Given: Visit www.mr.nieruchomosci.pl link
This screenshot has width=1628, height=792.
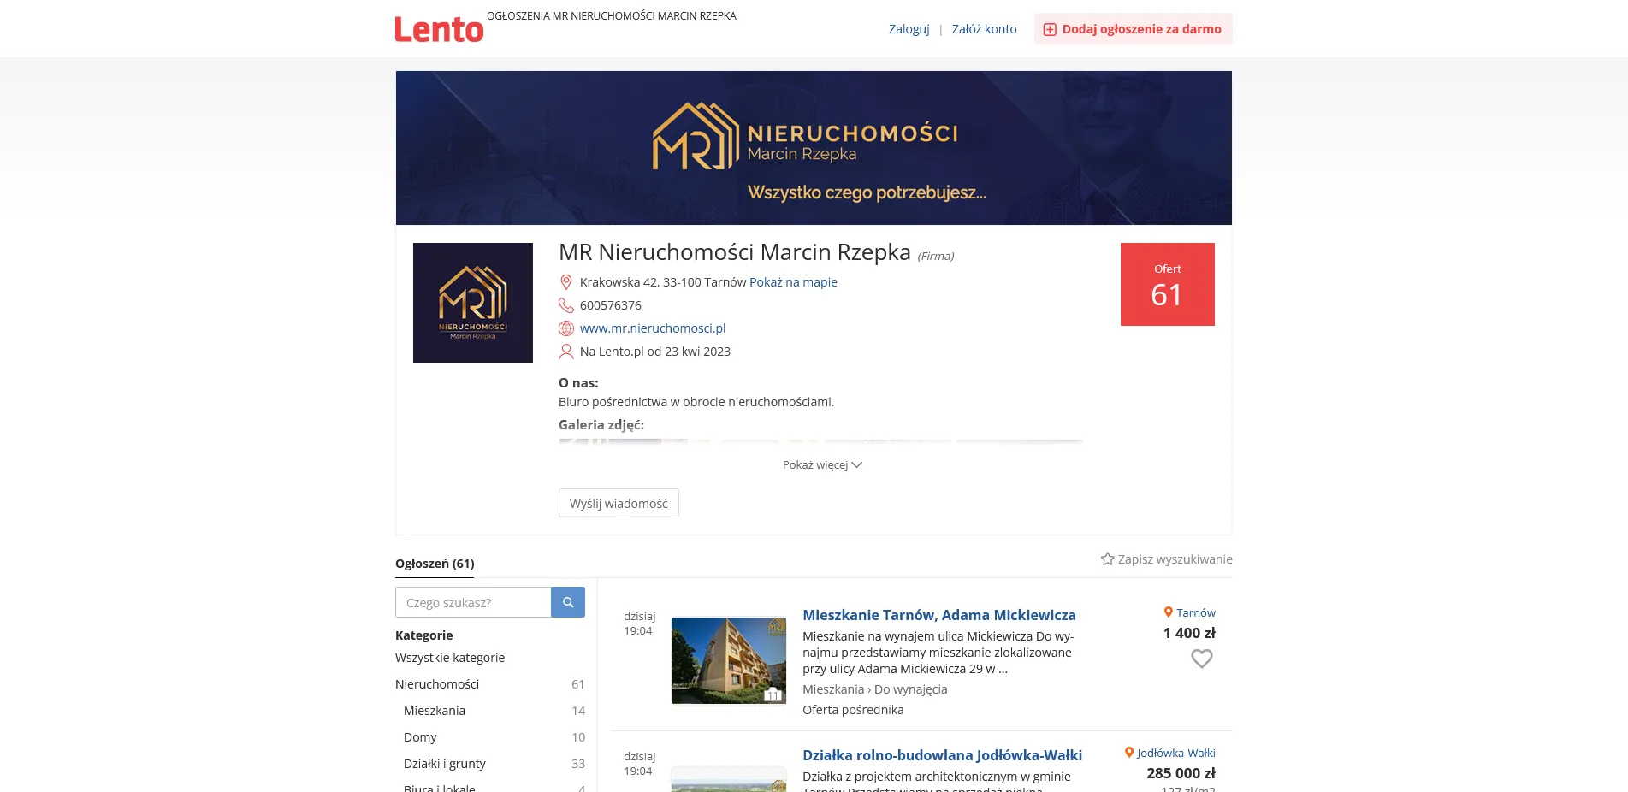Looking at the screenshot, I should click(x=653, y=328).
